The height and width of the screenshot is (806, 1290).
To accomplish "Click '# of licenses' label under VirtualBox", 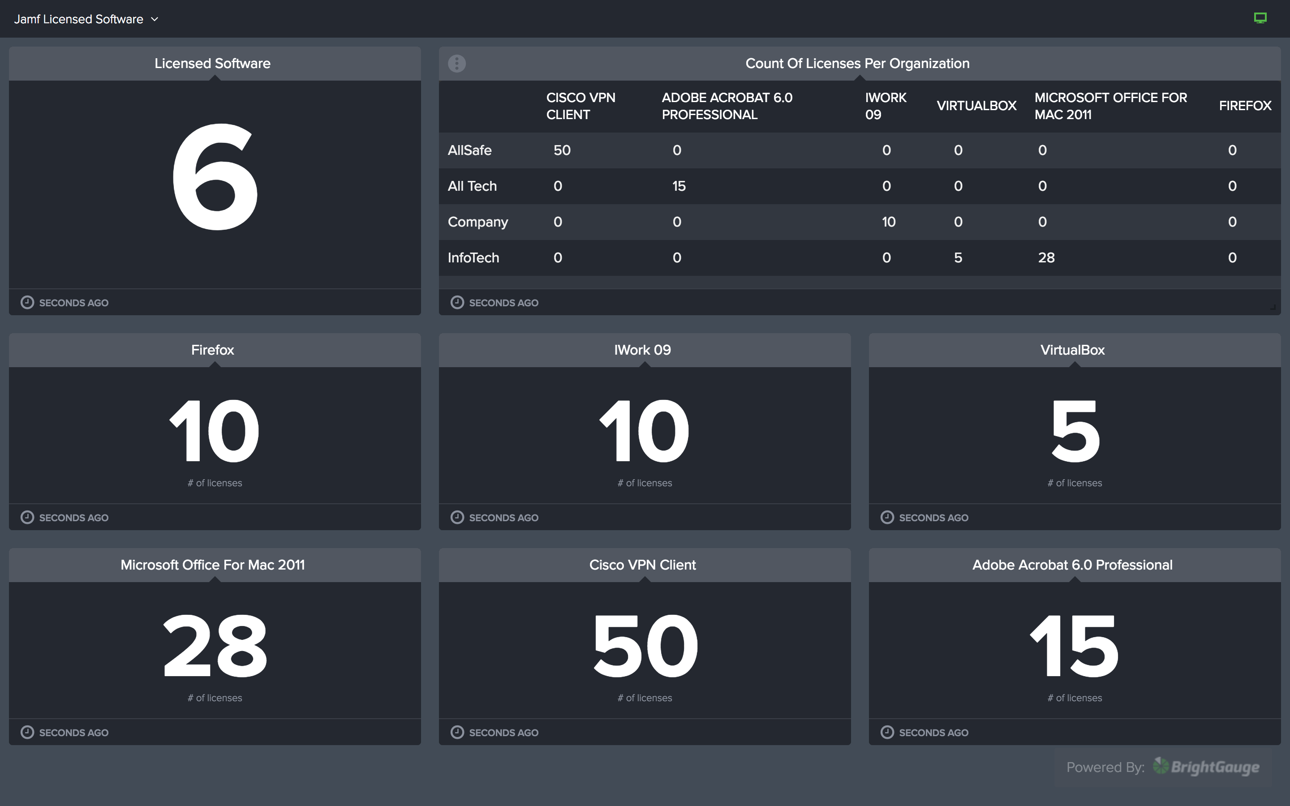I will (1075, 483).
